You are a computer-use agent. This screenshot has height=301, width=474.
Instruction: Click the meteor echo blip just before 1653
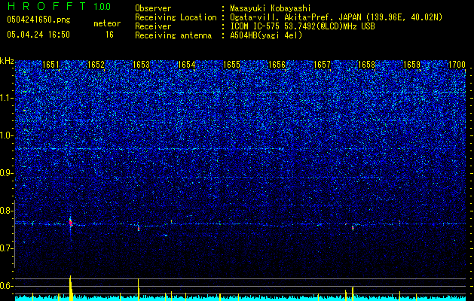(139, 229)
